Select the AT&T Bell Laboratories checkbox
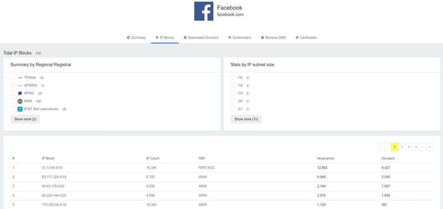The image size is (443, 209). click(13, 109)
